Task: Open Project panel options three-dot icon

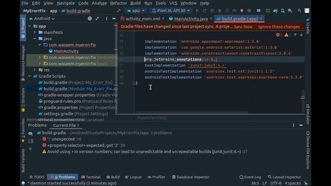Action: coord(107,19)
